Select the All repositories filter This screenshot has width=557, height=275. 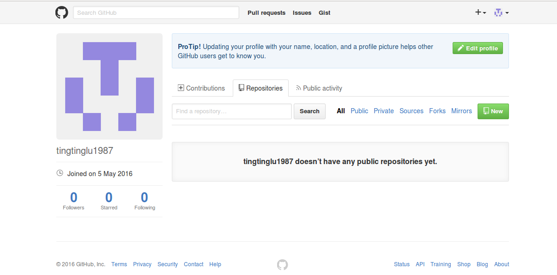pos(341,111)
